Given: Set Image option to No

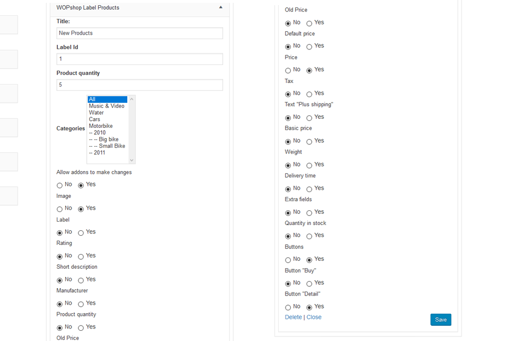Looking at the screenshot, I should [x=60, y=209].
